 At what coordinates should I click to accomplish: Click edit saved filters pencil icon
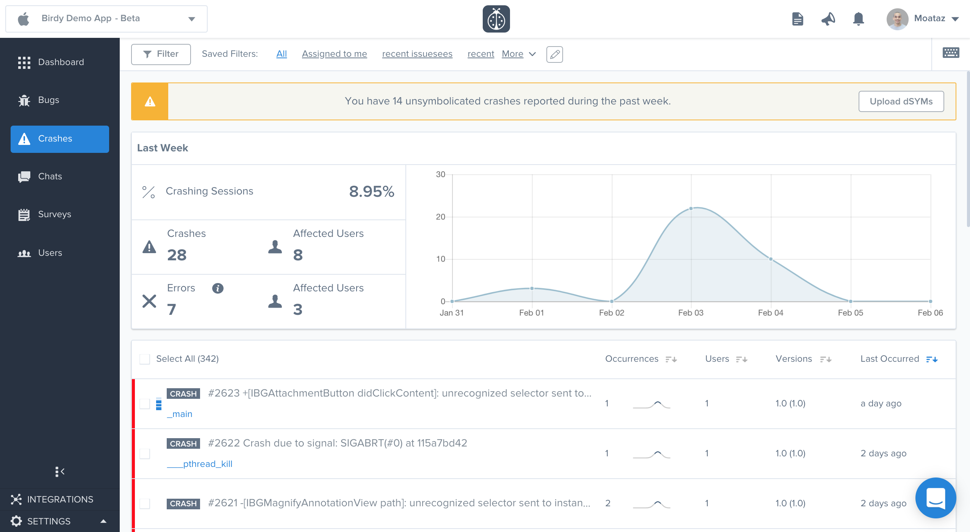pyautogui.click(x=555, y=54)
